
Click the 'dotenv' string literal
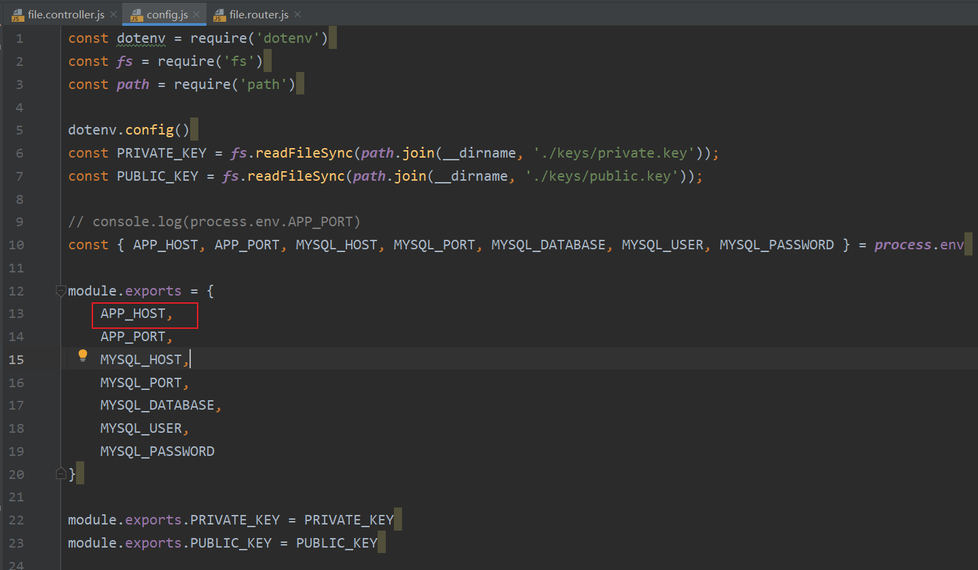click(288, 39)
